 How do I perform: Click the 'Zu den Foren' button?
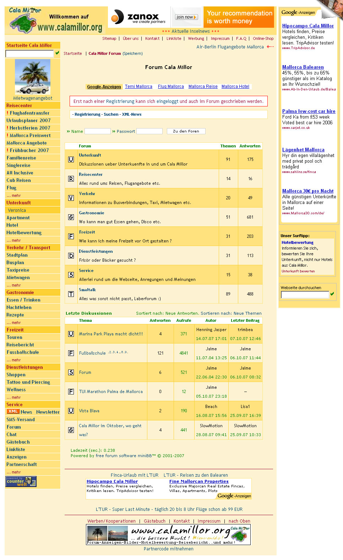coord(186,131)
